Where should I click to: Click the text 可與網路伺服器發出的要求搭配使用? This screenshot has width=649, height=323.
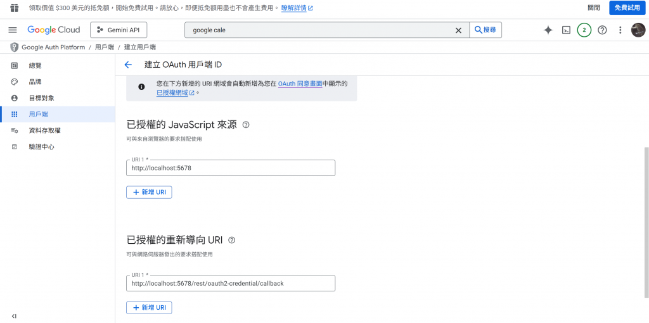pyautogui.click(x=170, y=255)
